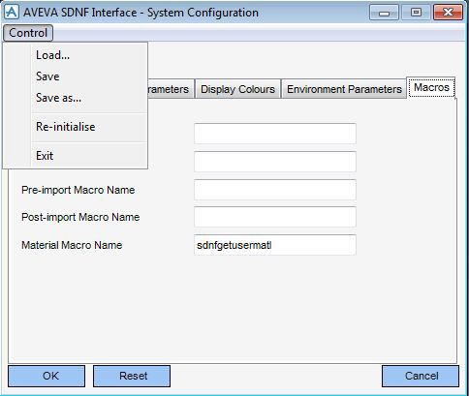This screenshot has width=469, height=396.
Task: Click the 'Pre-import Macro Name' label
Action: [x=78, y=190]
